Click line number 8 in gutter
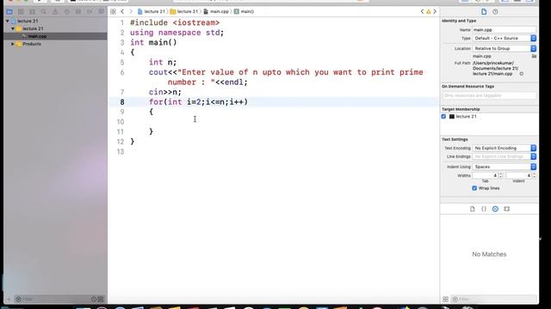The width and height of the screenshot is (551, 309). (122, 102)
